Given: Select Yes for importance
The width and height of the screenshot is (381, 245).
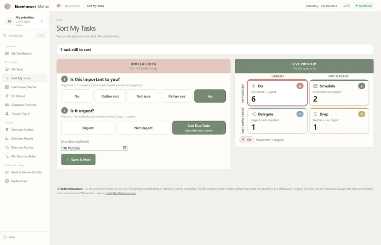Looking at the screenshot, I should (x=210, y=96).
